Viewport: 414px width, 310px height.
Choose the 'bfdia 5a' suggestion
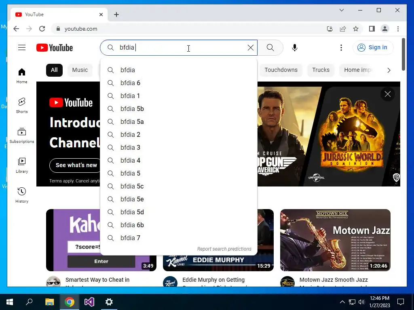tap(179, 122)
